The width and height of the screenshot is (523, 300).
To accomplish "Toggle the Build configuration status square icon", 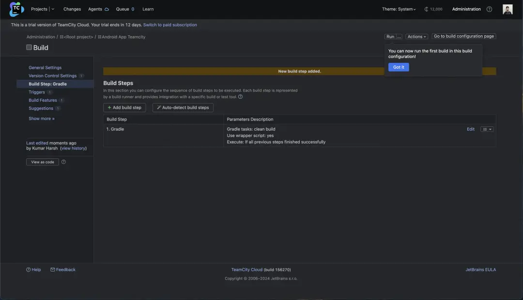I will [29, 47].
